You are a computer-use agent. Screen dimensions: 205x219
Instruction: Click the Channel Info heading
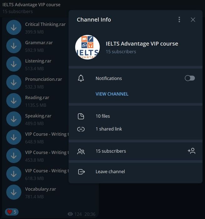tap(94, 20)
